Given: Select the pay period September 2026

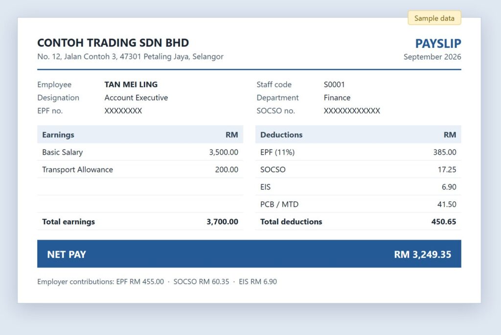Looking at the screenshot, I should pos(433,57).
